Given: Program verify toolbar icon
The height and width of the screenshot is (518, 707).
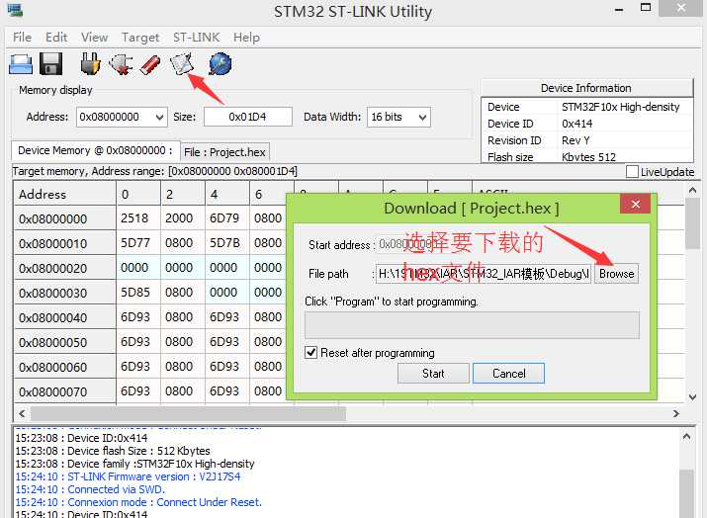Looking at the screenshot, I should (181, 63).
